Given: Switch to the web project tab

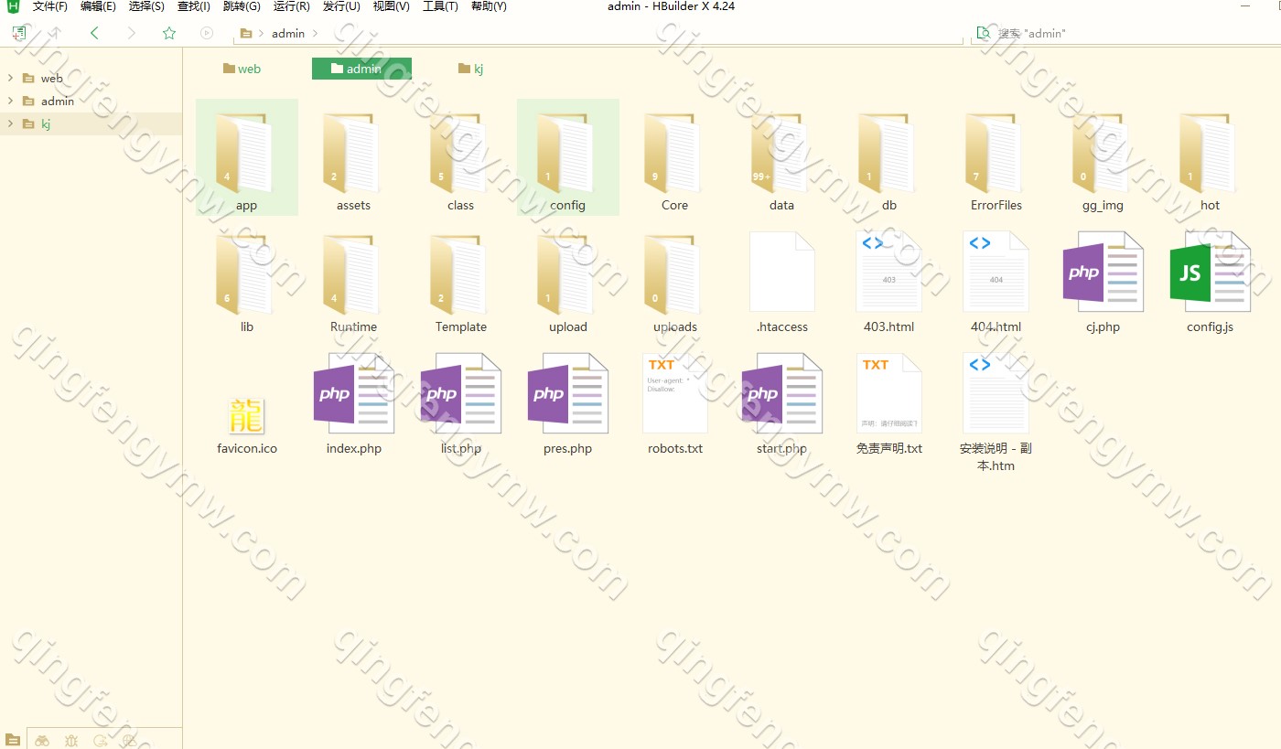Looking at the screenshot, I should tap(242, 69).
